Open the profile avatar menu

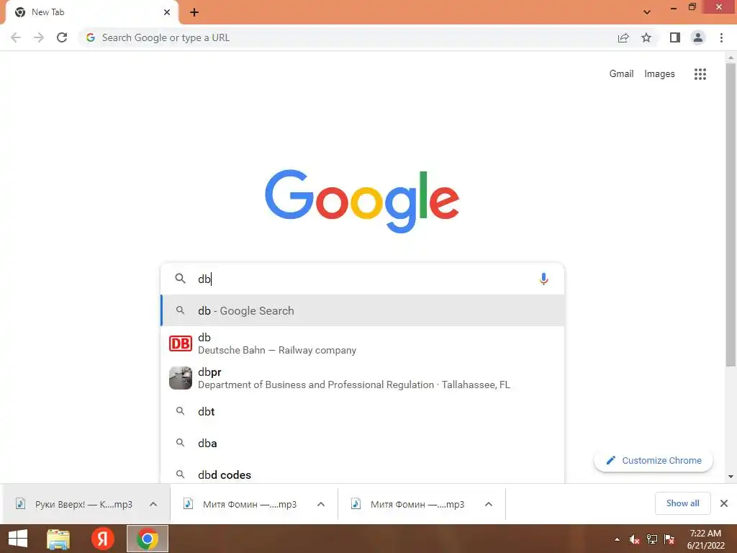point(698,37)
